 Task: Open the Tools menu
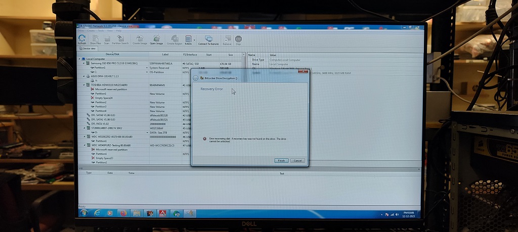pyautogui.click(x=101, y=31)
